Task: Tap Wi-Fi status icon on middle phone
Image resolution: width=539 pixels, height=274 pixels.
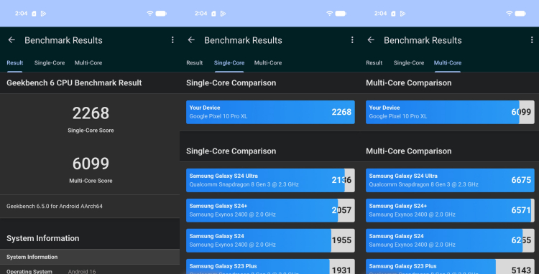Action: (x=329, y=14)
